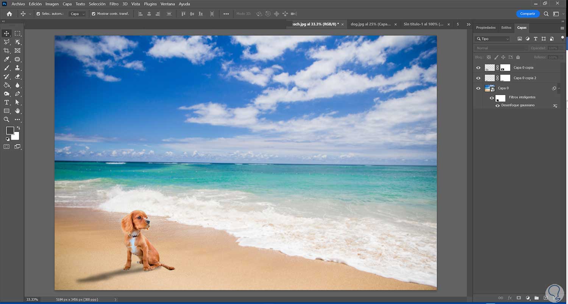Open the Normal blending mode dropdown

[501, 48]
